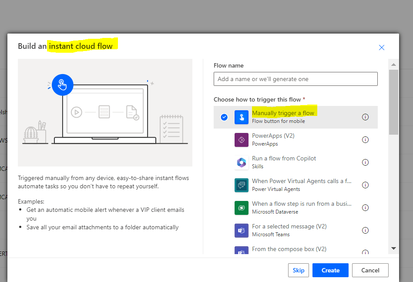Image resolution: width=413 pixels, height=282 pixels.
Task: Show info for Power Virtual Agents trigger
Action: coord(365,185)
